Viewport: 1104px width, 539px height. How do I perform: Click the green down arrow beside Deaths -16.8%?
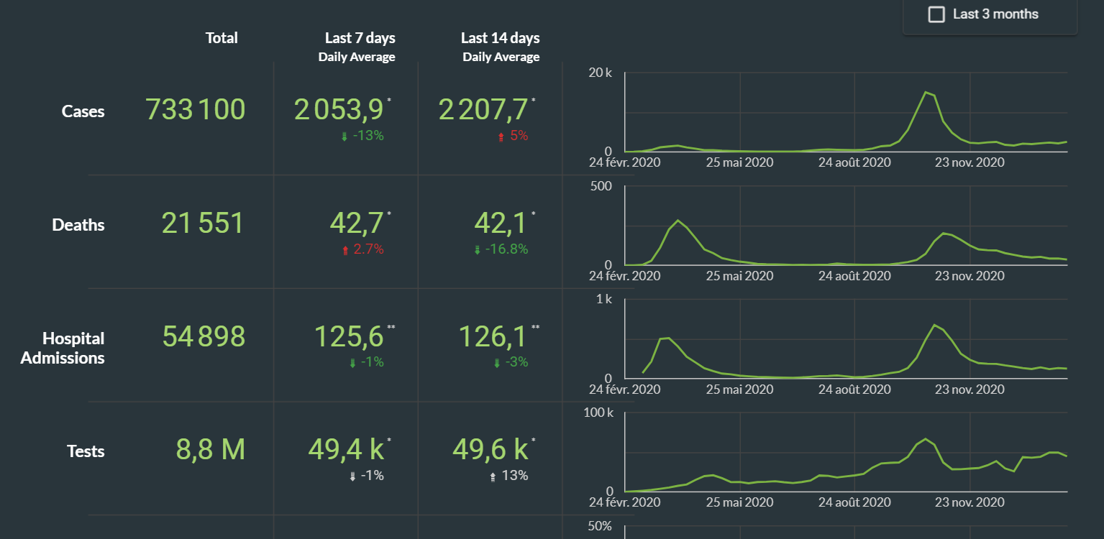[477, 250]
